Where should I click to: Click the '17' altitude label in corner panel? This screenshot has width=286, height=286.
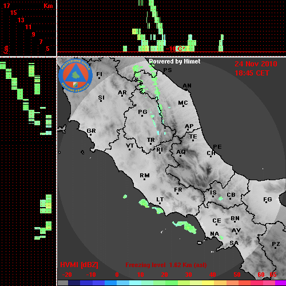6,6
